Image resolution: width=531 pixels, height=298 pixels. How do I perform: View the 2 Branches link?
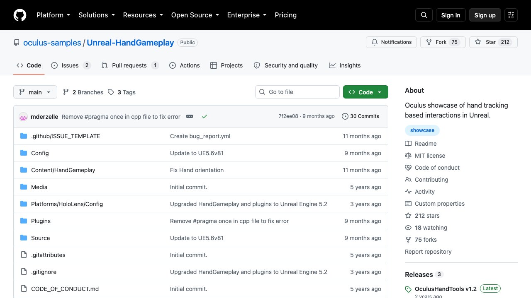coord(83,92)
